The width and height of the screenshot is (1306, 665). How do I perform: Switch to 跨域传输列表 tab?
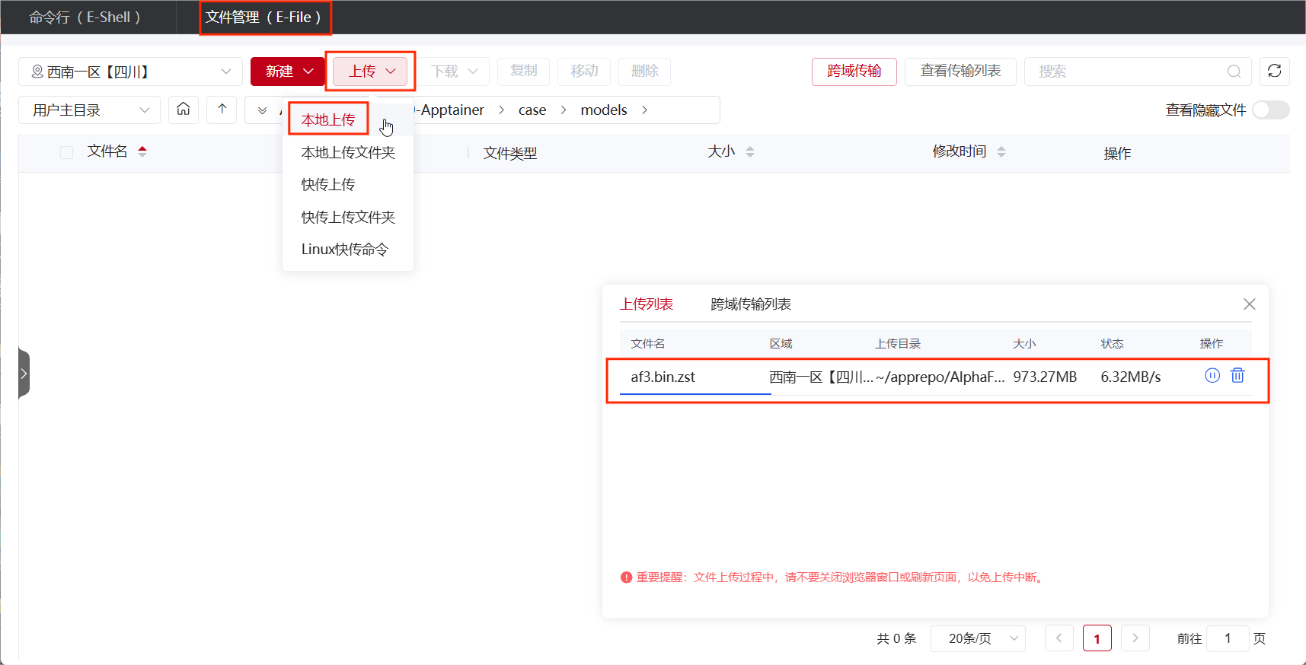point(750,304)
